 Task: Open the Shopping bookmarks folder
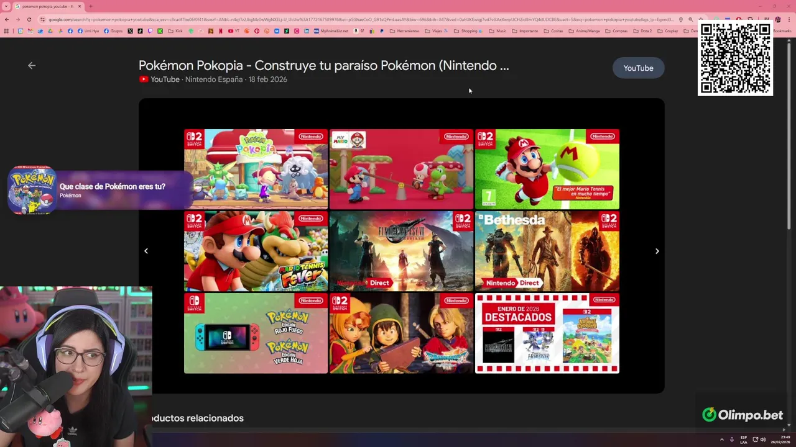[468, 31]
